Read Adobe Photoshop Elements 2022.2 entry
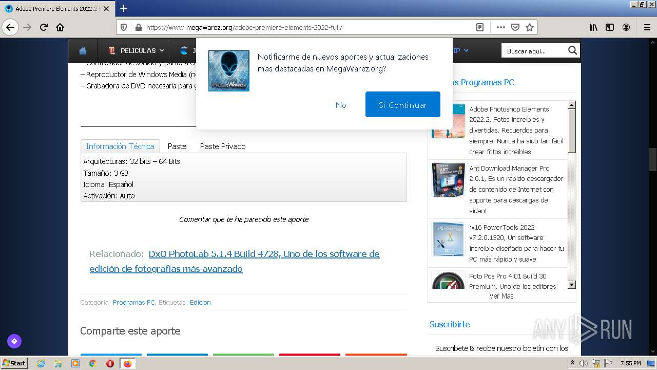The width and height of the screenshot is (657, 370). 516,130
